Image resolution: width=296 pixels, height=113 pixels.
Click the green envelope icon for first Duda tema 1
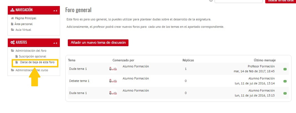tap(285, 69)
